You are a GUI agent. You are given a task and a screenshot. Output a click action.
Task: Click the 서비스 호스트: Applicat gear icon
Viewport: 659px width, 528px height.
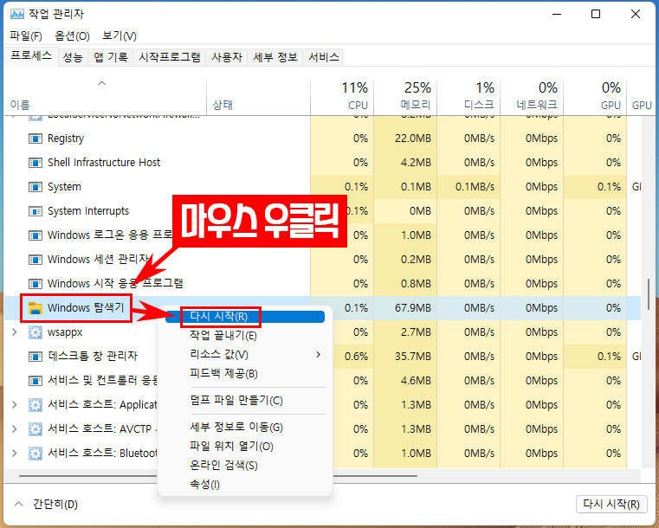36,405
